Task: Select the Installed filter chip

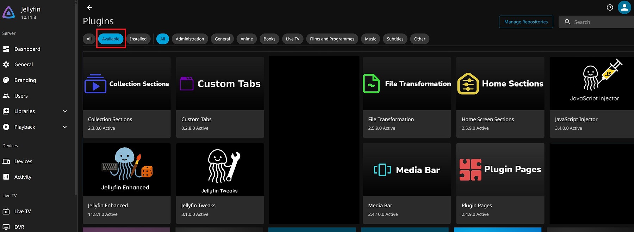Action: [138, 39]
